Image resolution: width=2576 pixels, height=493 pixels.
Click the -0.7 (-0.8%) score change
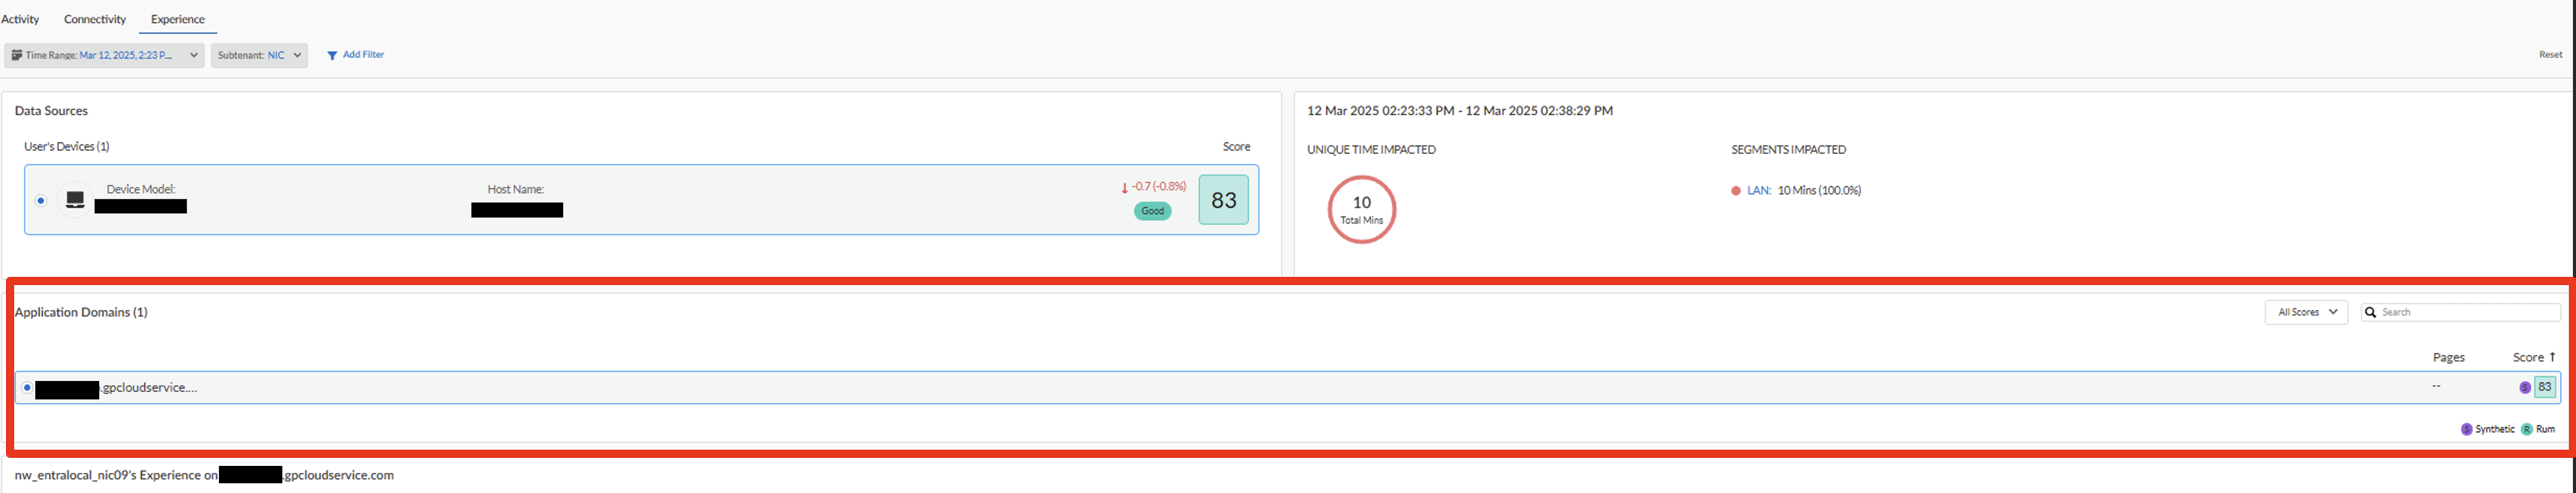(x=1159, y=187)
